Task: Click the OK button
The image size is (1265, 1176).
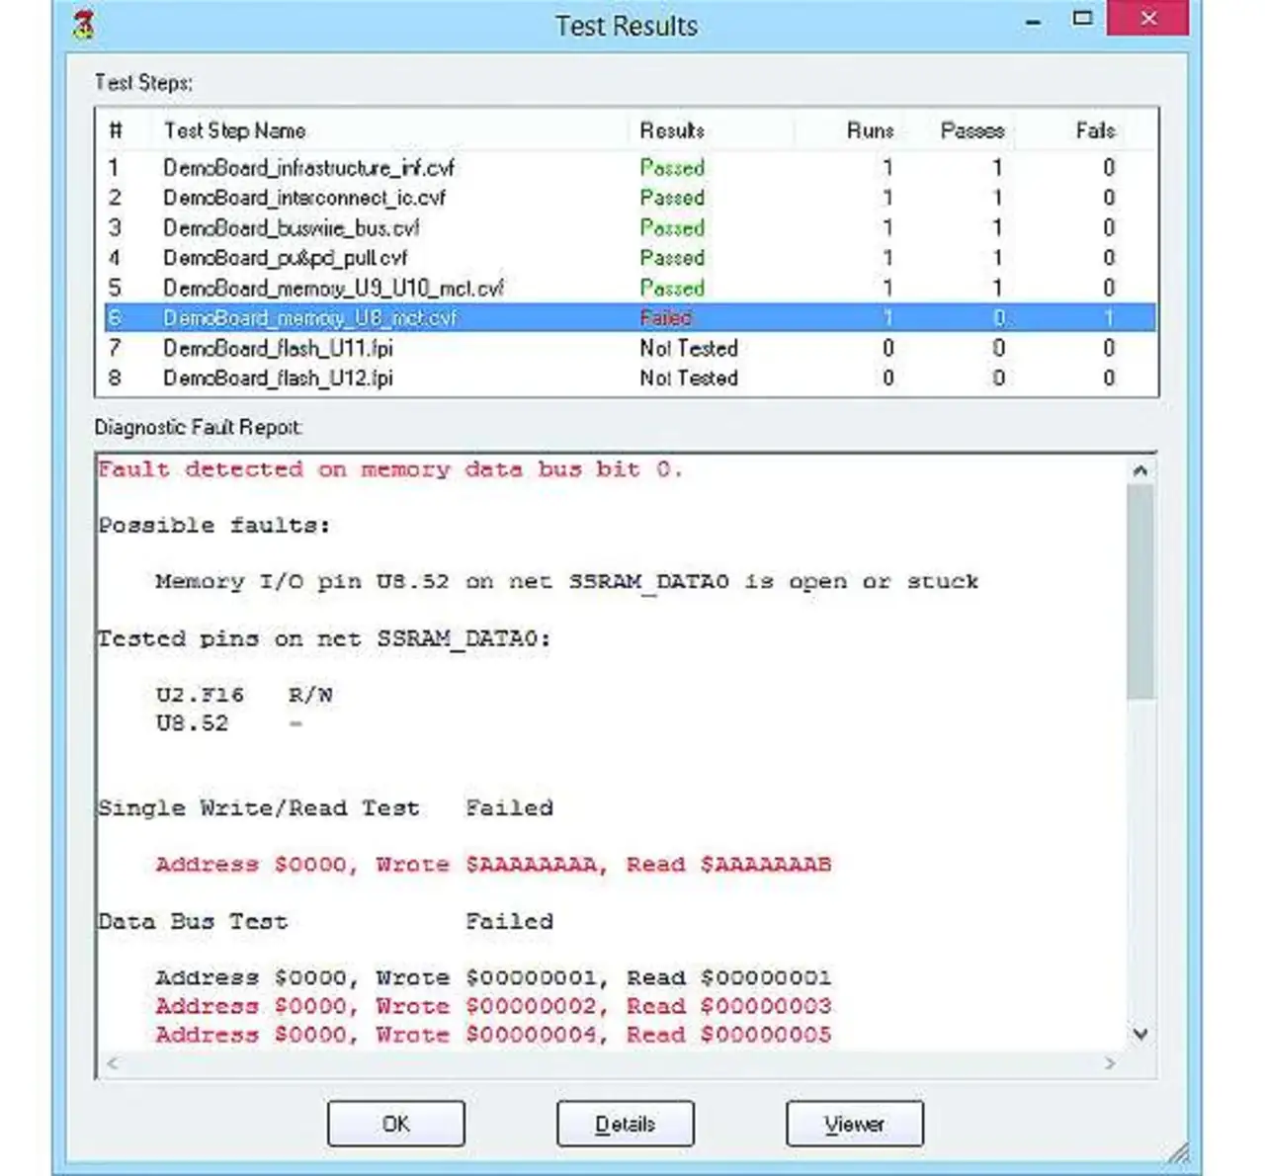Action: [x=395, y=1124]
